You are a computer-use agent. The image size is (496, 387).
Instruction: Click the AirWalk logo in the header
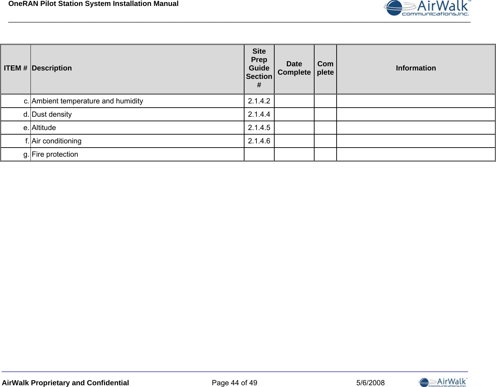pos(427,8)
